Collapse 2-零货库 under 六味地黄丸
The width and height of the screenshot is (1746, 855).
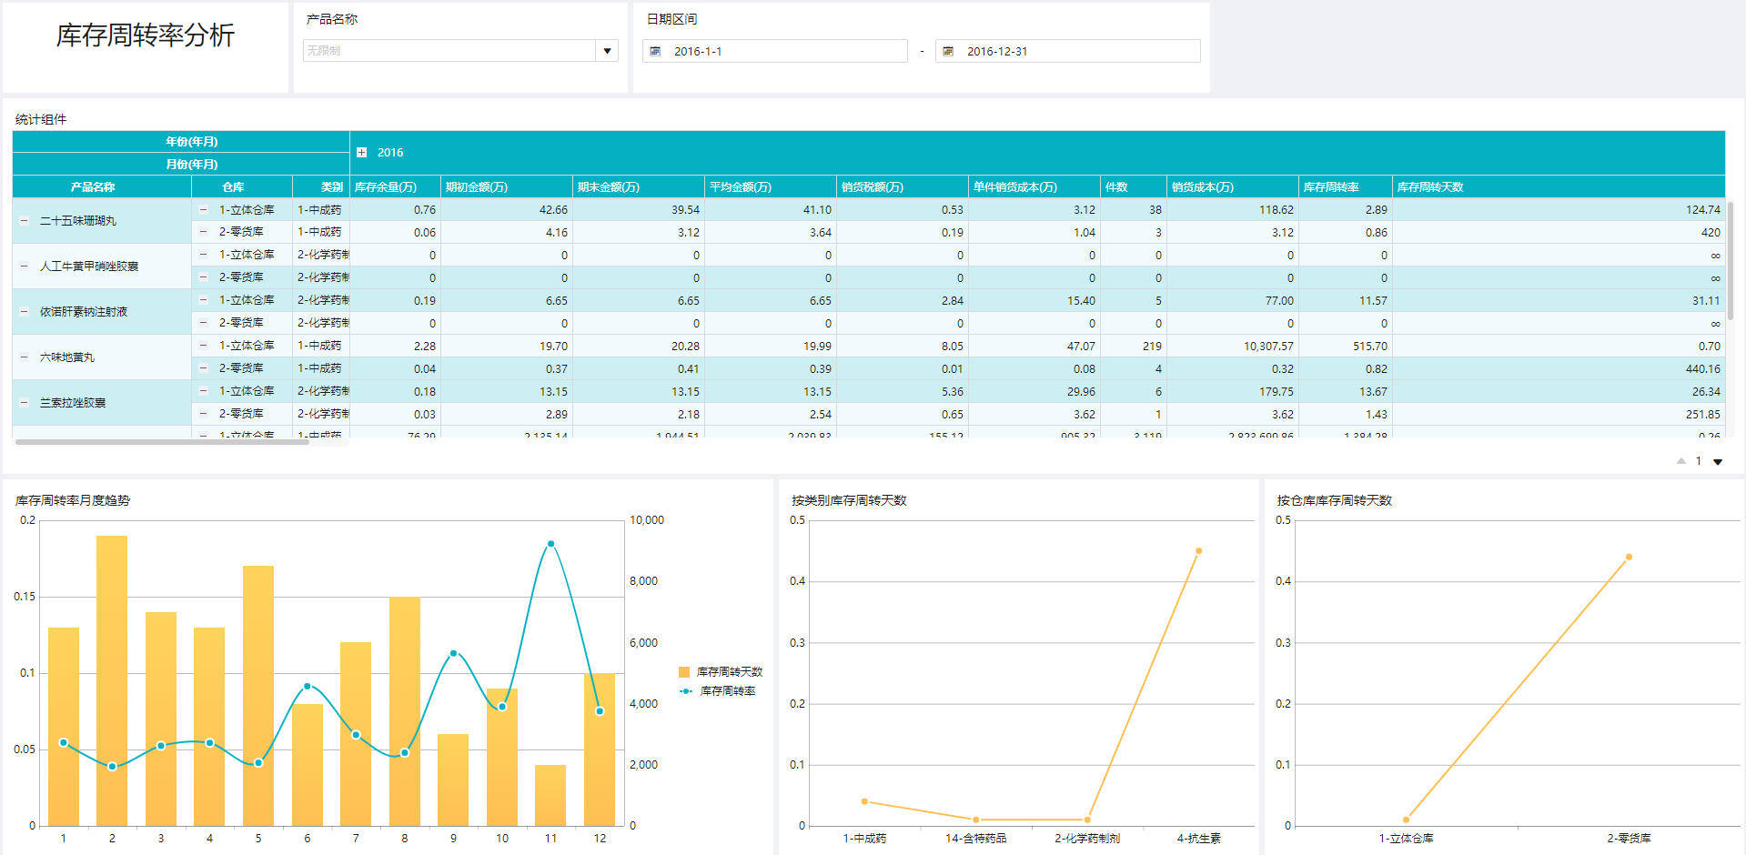(x=204, y=368)
